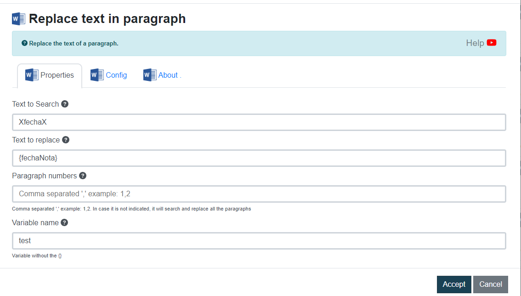This screenshot has width=521, height=296.
Task: Click the Word icon on the Properties tab
Action: 32,75
